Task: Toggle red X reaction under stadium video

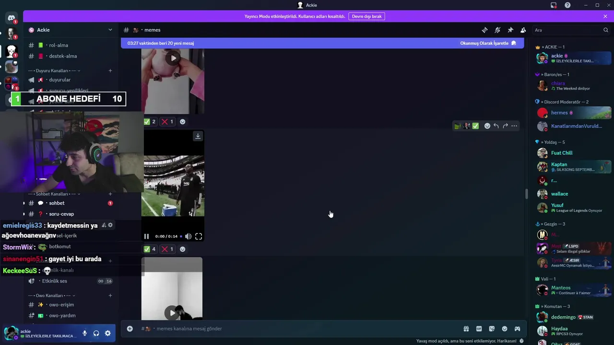Action: pyautogui.click(x=167, y=249)
